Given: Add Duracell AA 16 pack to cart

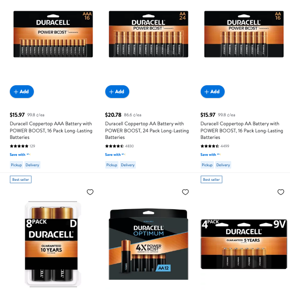Looking at the screenshot, I should tap(212, 92).
